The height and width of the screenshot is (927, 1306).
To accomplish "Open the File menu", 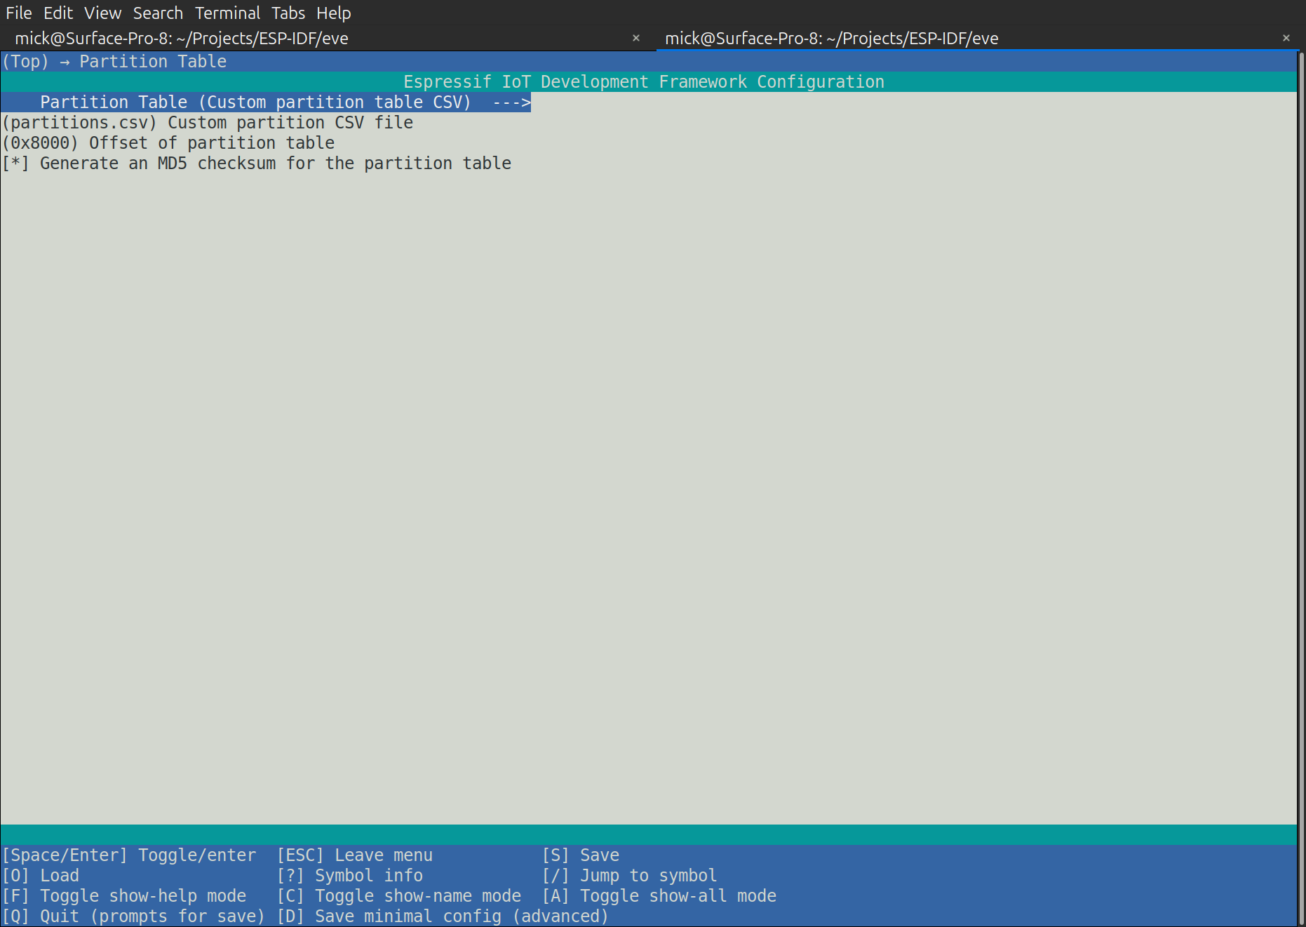I will [19, 13].
